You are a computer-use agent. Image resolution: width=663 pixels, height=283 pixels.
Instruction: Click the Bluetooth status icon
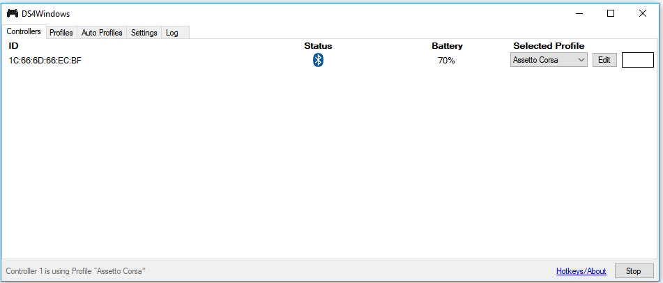pyautogui.click(x=318, y=61)
